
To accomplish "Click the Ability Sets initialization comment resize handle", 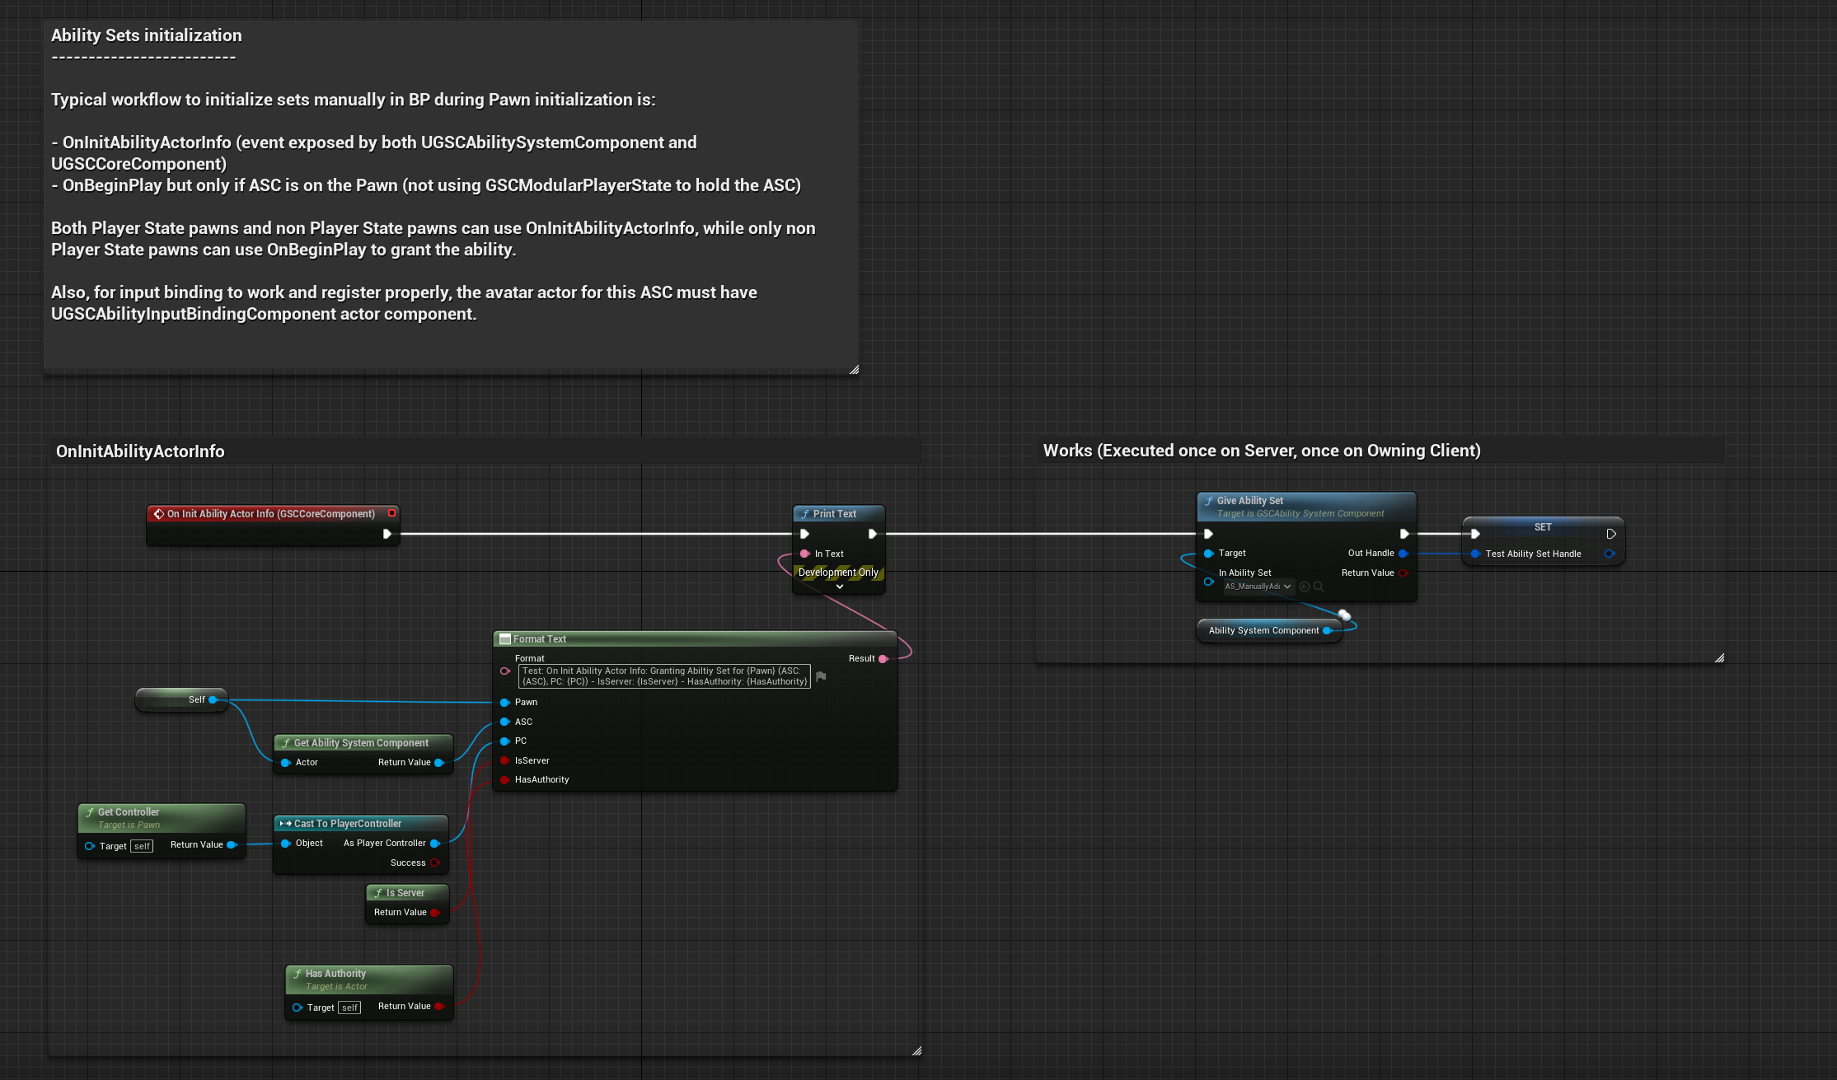I will [854, 370].
